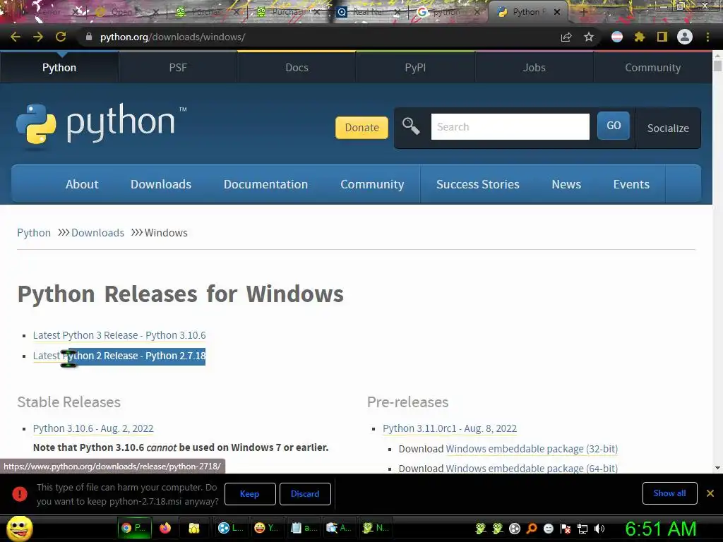
Task: Select the PyPI top navigation tab
Action: 415,67
